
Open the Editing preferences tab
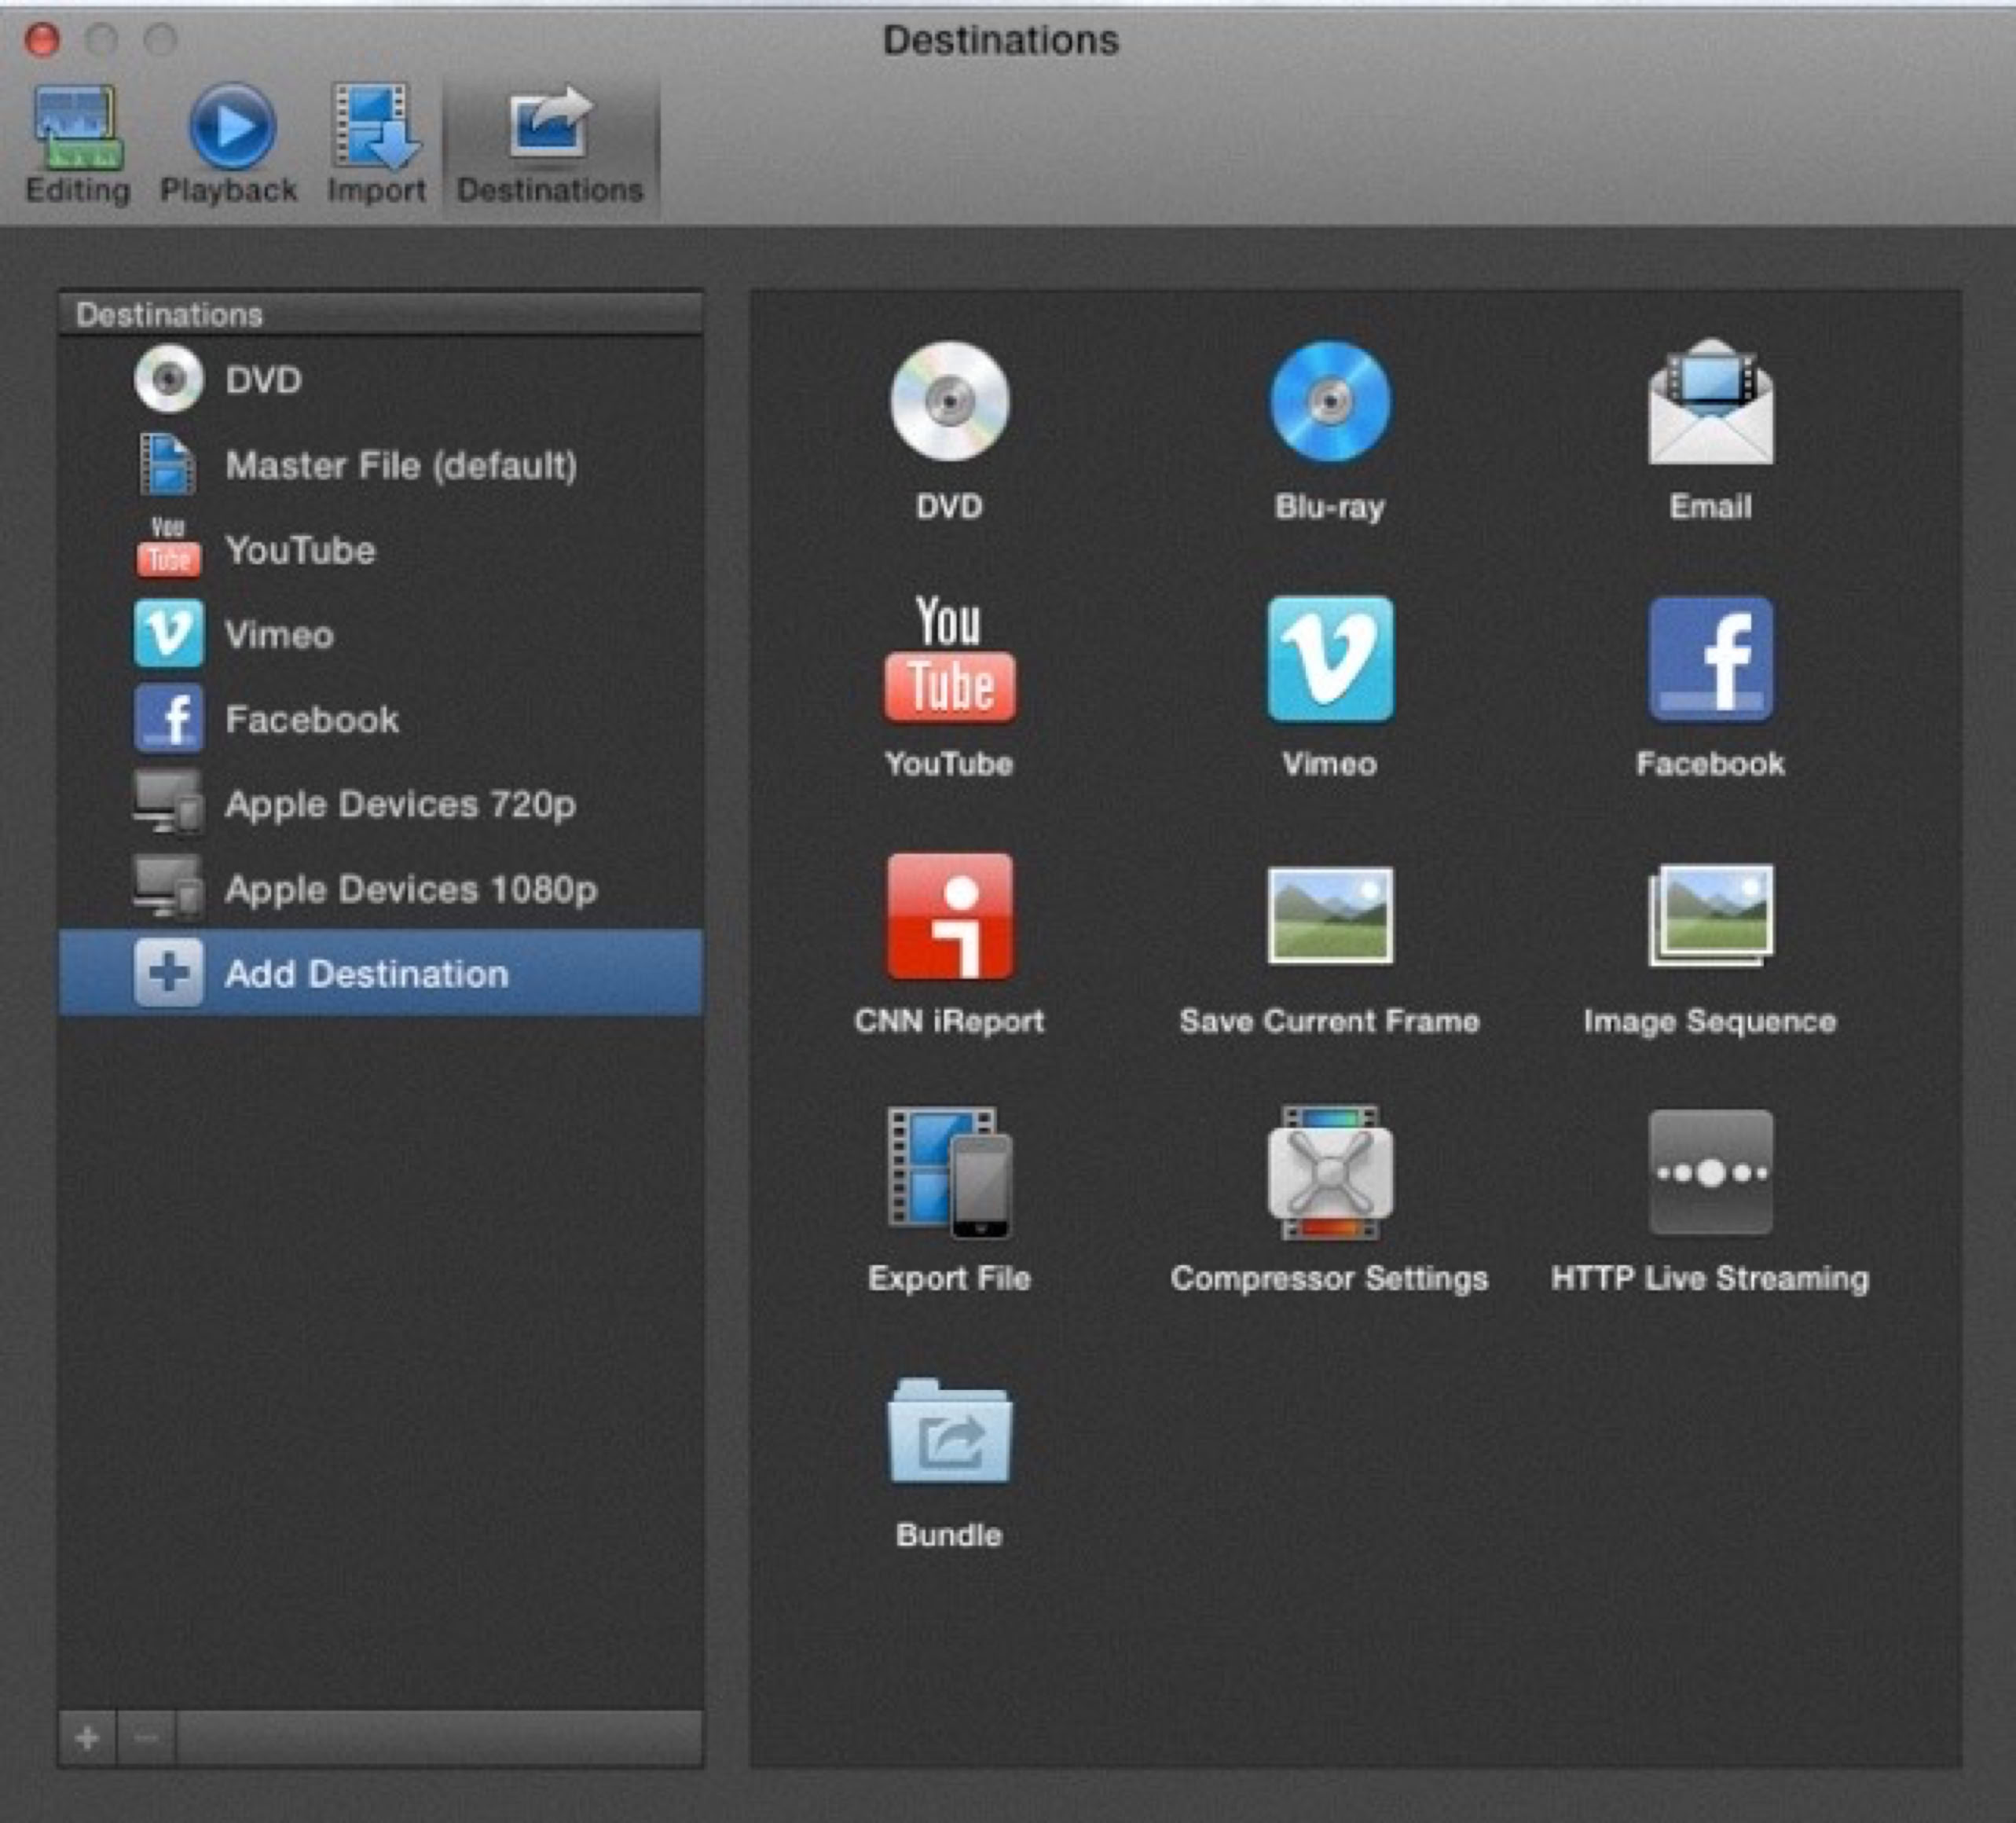pyautogui.click(x=78, y=144)
